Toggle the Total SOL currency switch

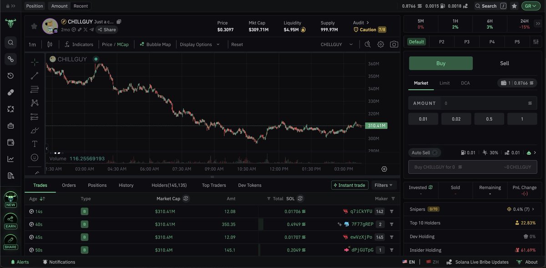click(300, 199)
